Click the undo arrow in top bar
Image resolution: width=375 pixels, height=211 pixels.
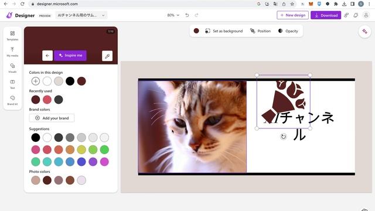[187, 15]
